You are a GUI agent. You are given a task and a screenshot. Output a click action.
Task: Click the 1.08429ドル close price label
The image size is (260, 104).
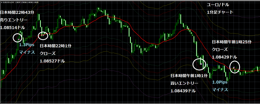pyautogui.click(x=225, y=57)
